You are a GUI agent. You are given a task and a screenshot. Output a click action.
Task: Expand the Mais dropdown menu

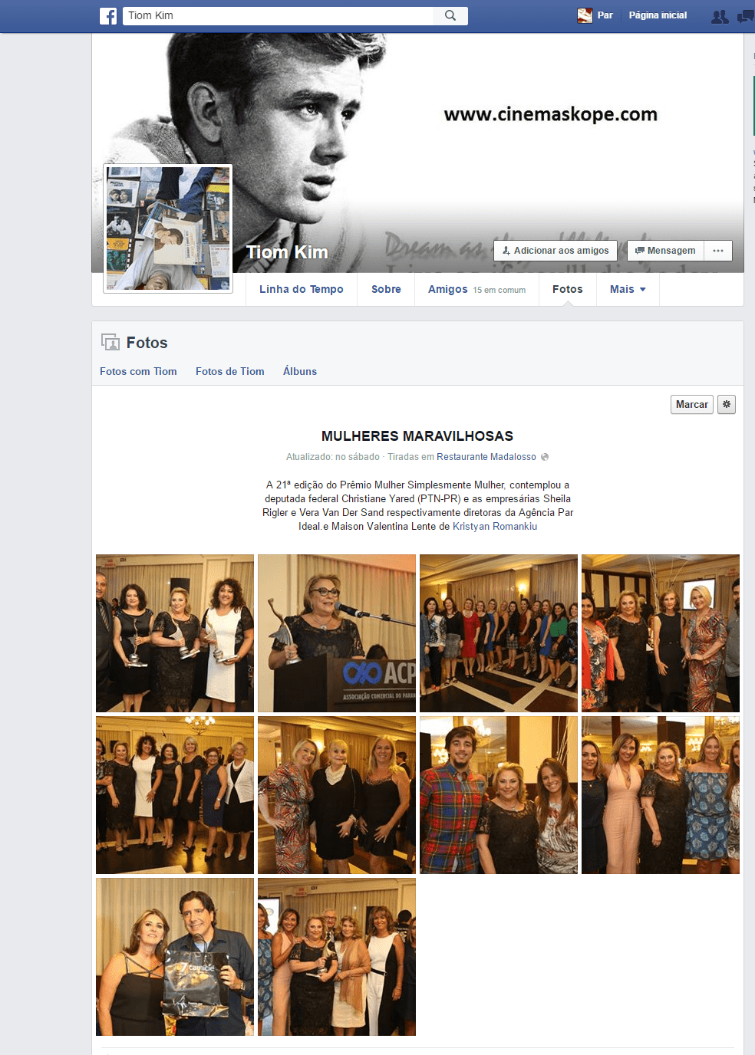click(628, 289)
